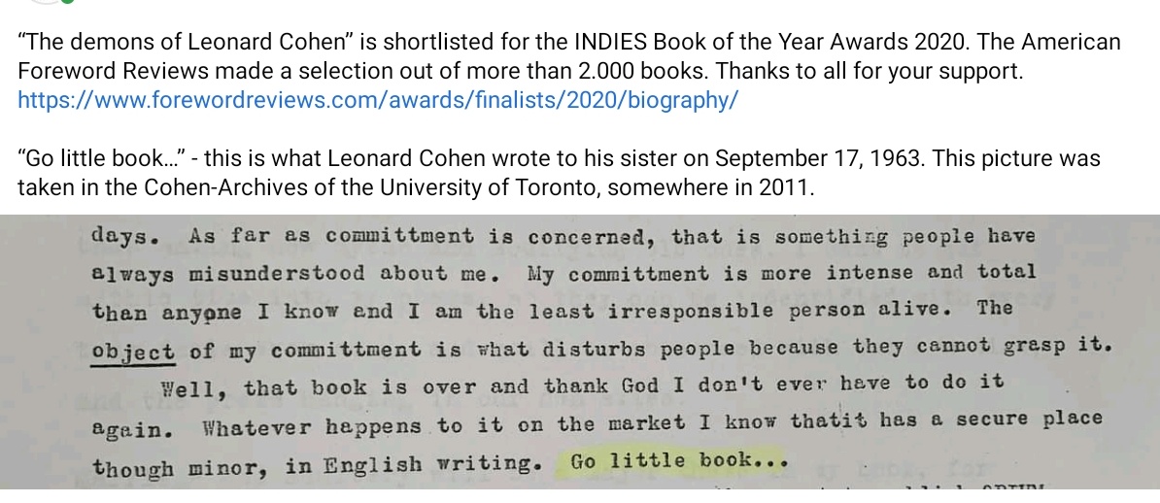Click the "Thanks to all for your support" sentence
1160x503 pixels.
click(x=870, y=71)
